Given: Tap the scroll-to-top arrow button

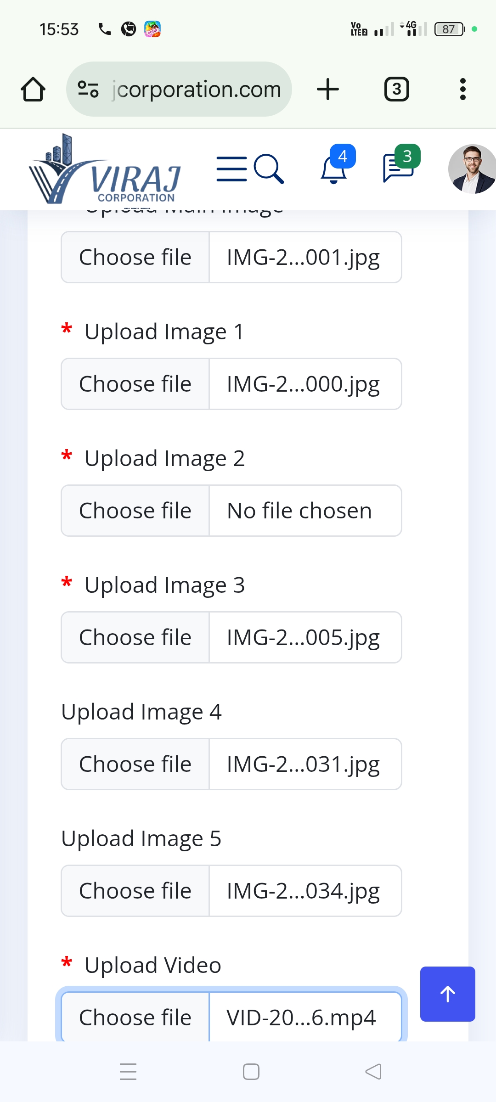Looking at the screenshot, I should tap(447, 994).
